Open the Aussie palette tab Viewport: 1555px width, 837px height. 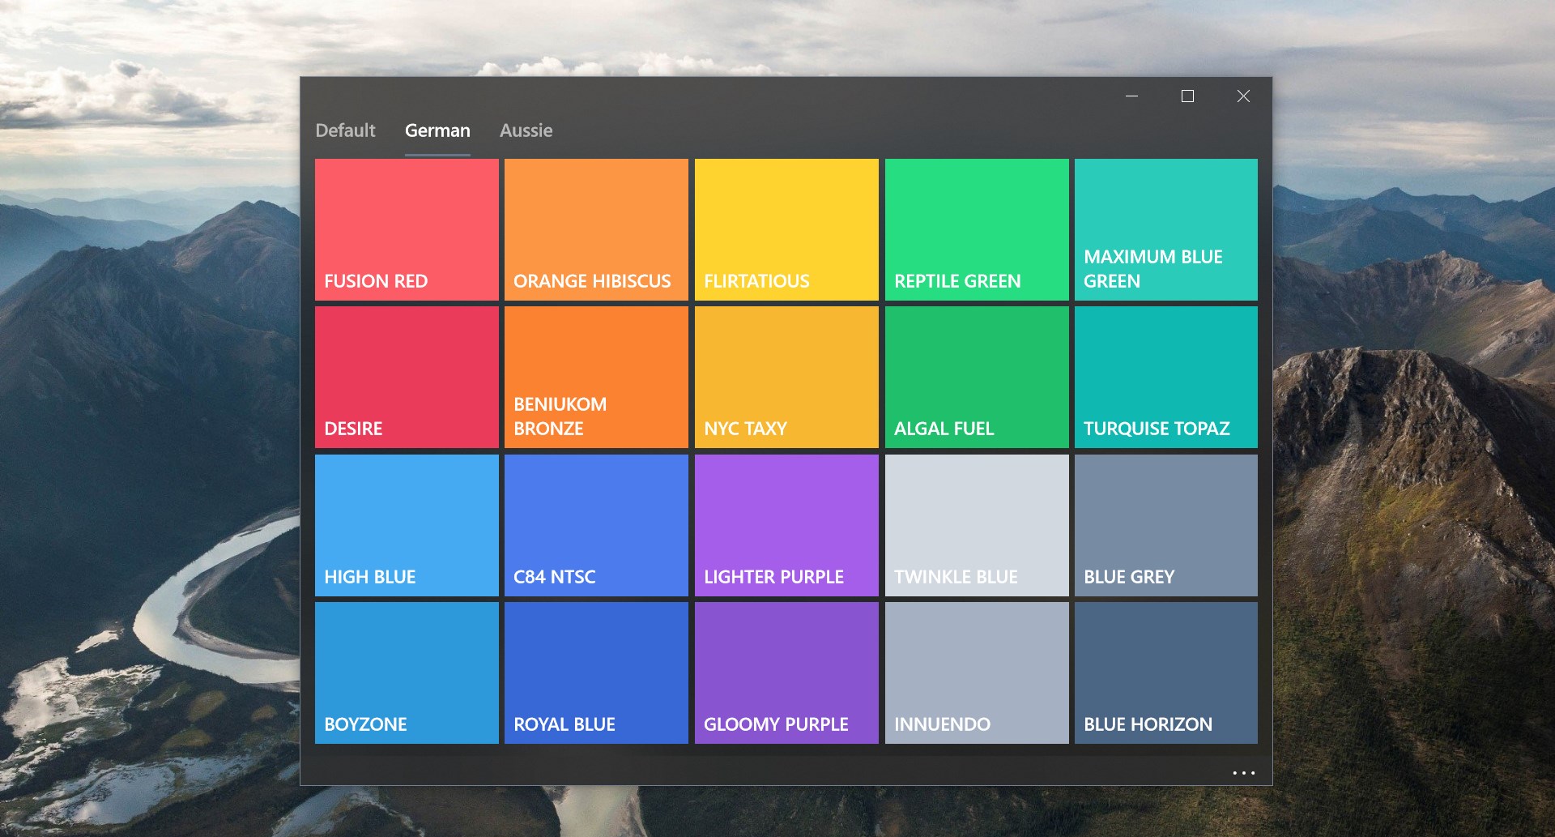526,130
